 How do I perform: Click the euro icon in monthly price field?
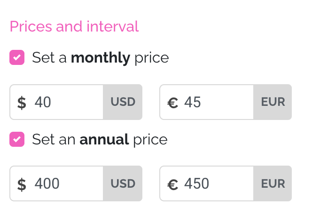point(172,103)
